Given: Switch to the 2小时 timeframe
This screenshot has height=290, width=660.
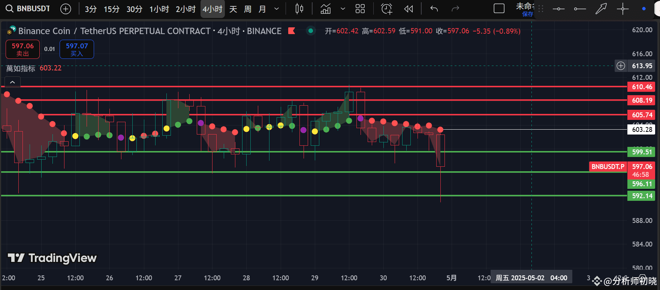Looking at the screenshot, I should pyautogui.click(x=186, y=9).
